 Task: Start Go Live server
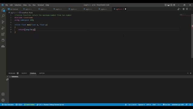click(166, 105)
